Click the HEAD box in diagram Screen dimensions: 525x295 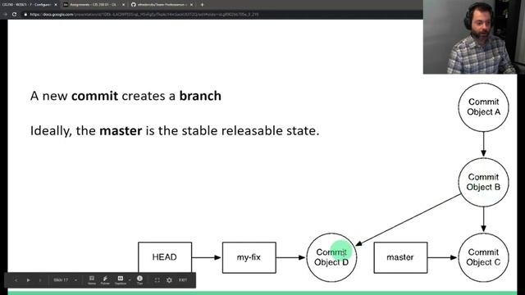[x=165, y=257]
